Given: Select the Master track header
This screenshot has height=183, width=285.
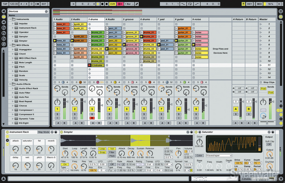Looking at the screenshot, I should (x=267, y=19).
